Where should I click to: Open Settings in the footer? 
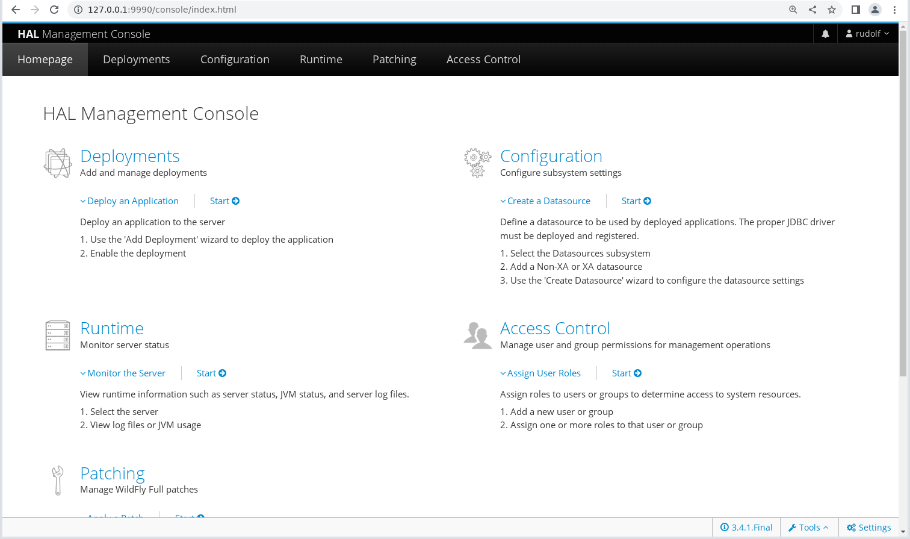click(868, 528)
